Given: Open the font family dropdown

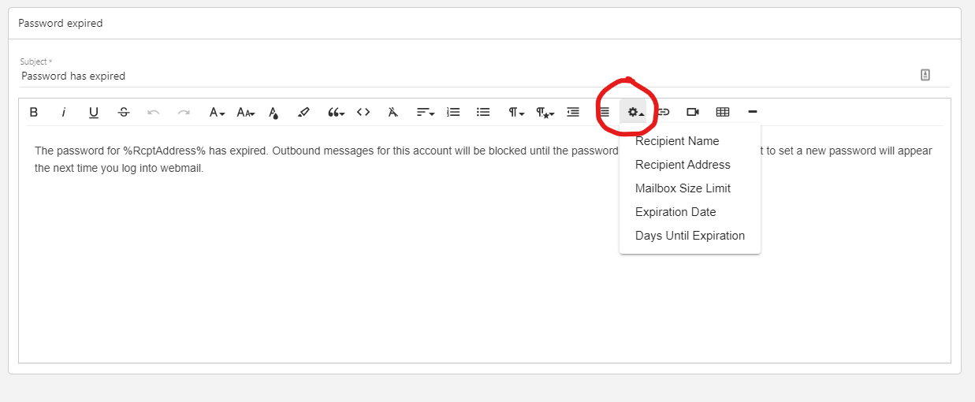Looking at the screenshot, I should pyautogui.click(x=217, y=112).
